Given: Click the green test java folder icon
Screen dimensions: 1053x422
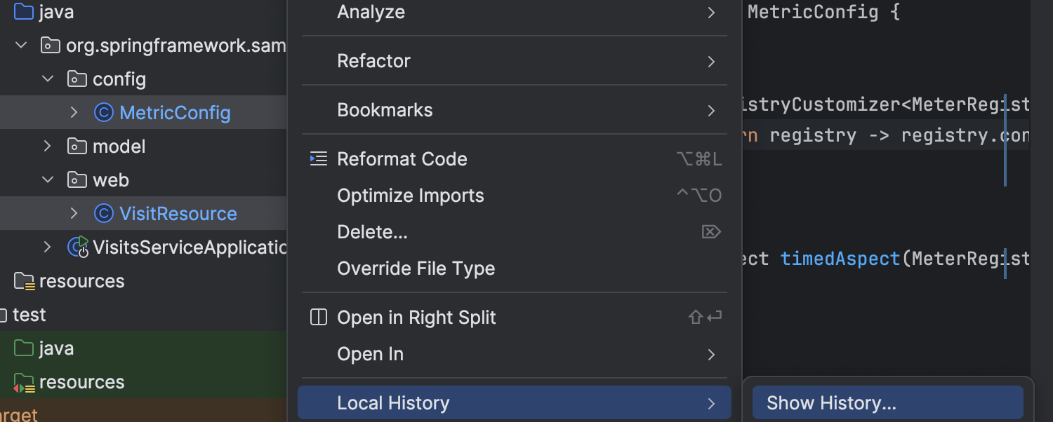Looking at the screenshot, I should (24, 348).
